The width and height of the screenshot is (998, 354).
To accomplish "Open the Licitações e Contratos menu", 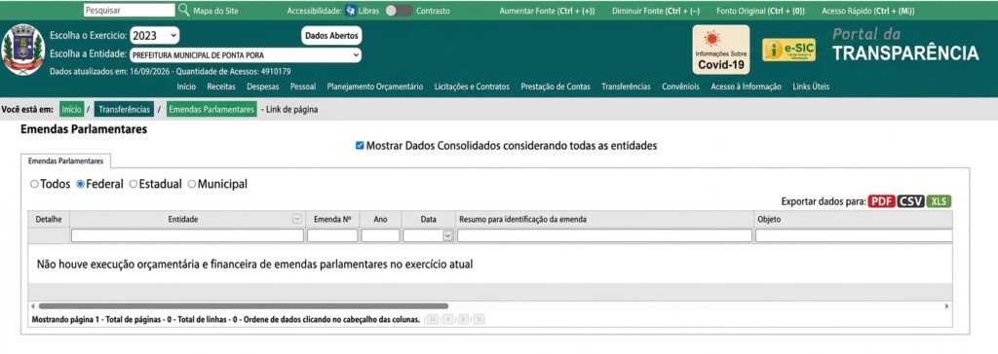I will pos(472,87).
